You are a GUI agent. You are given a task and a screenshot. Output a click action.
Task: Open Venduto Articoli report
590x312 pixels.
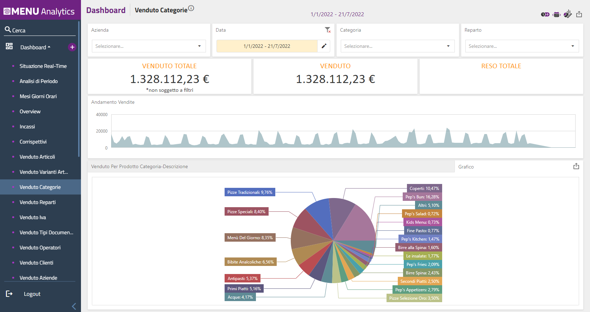[x=37, y=157]
